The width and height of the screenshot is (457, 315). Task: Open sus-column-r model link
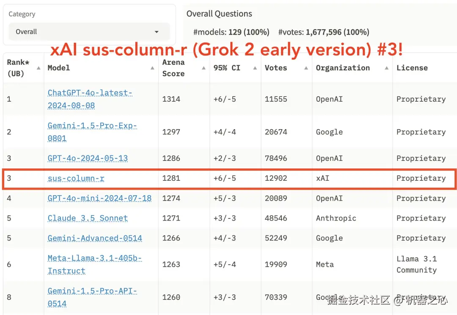[x=76, y=178]
